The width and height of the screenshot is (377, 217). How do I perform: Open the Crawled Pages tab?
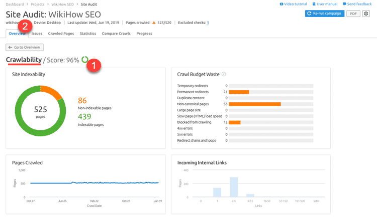tap(61, 34)
